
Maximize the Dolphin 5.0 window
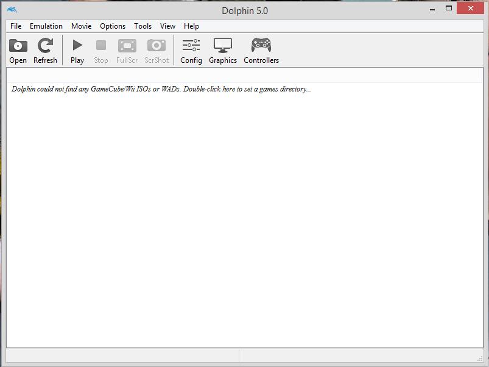click(x=449, y=9)
